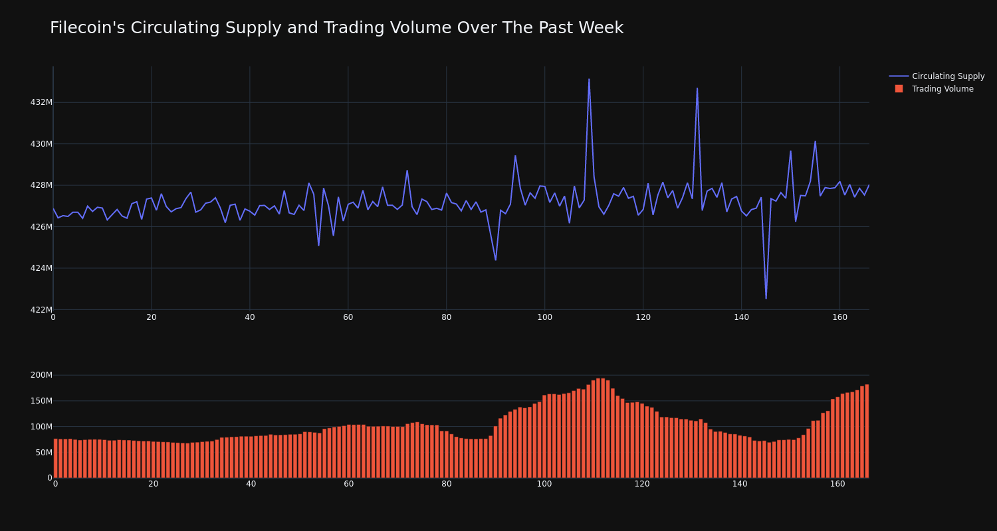Click the supply dip near x 90
The width and height of the screenshot is (997, 531).
click(495, 260)
